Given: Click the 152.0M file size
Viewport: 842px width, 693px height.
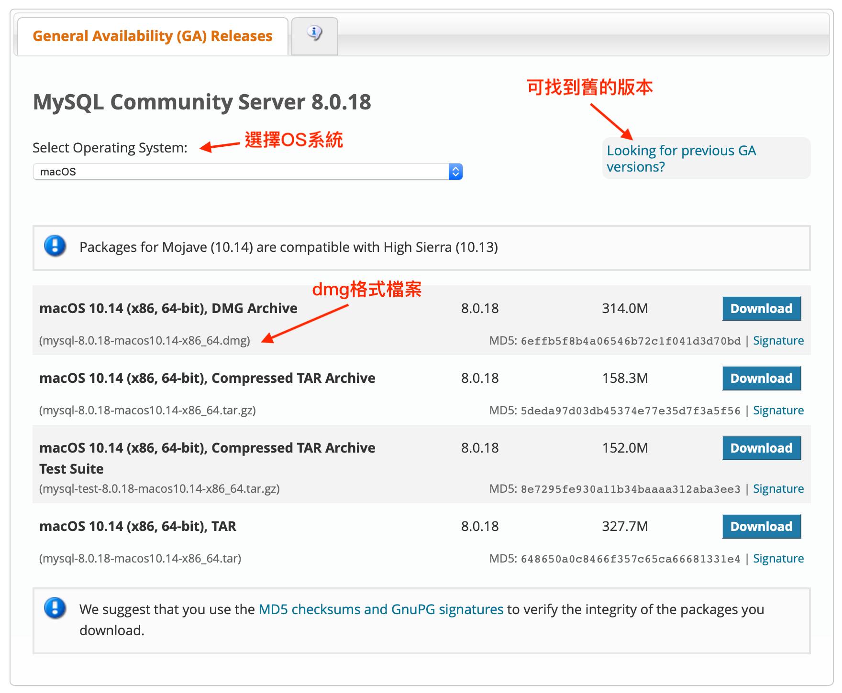Looking at the screenshot, I should tap(625, 448).
